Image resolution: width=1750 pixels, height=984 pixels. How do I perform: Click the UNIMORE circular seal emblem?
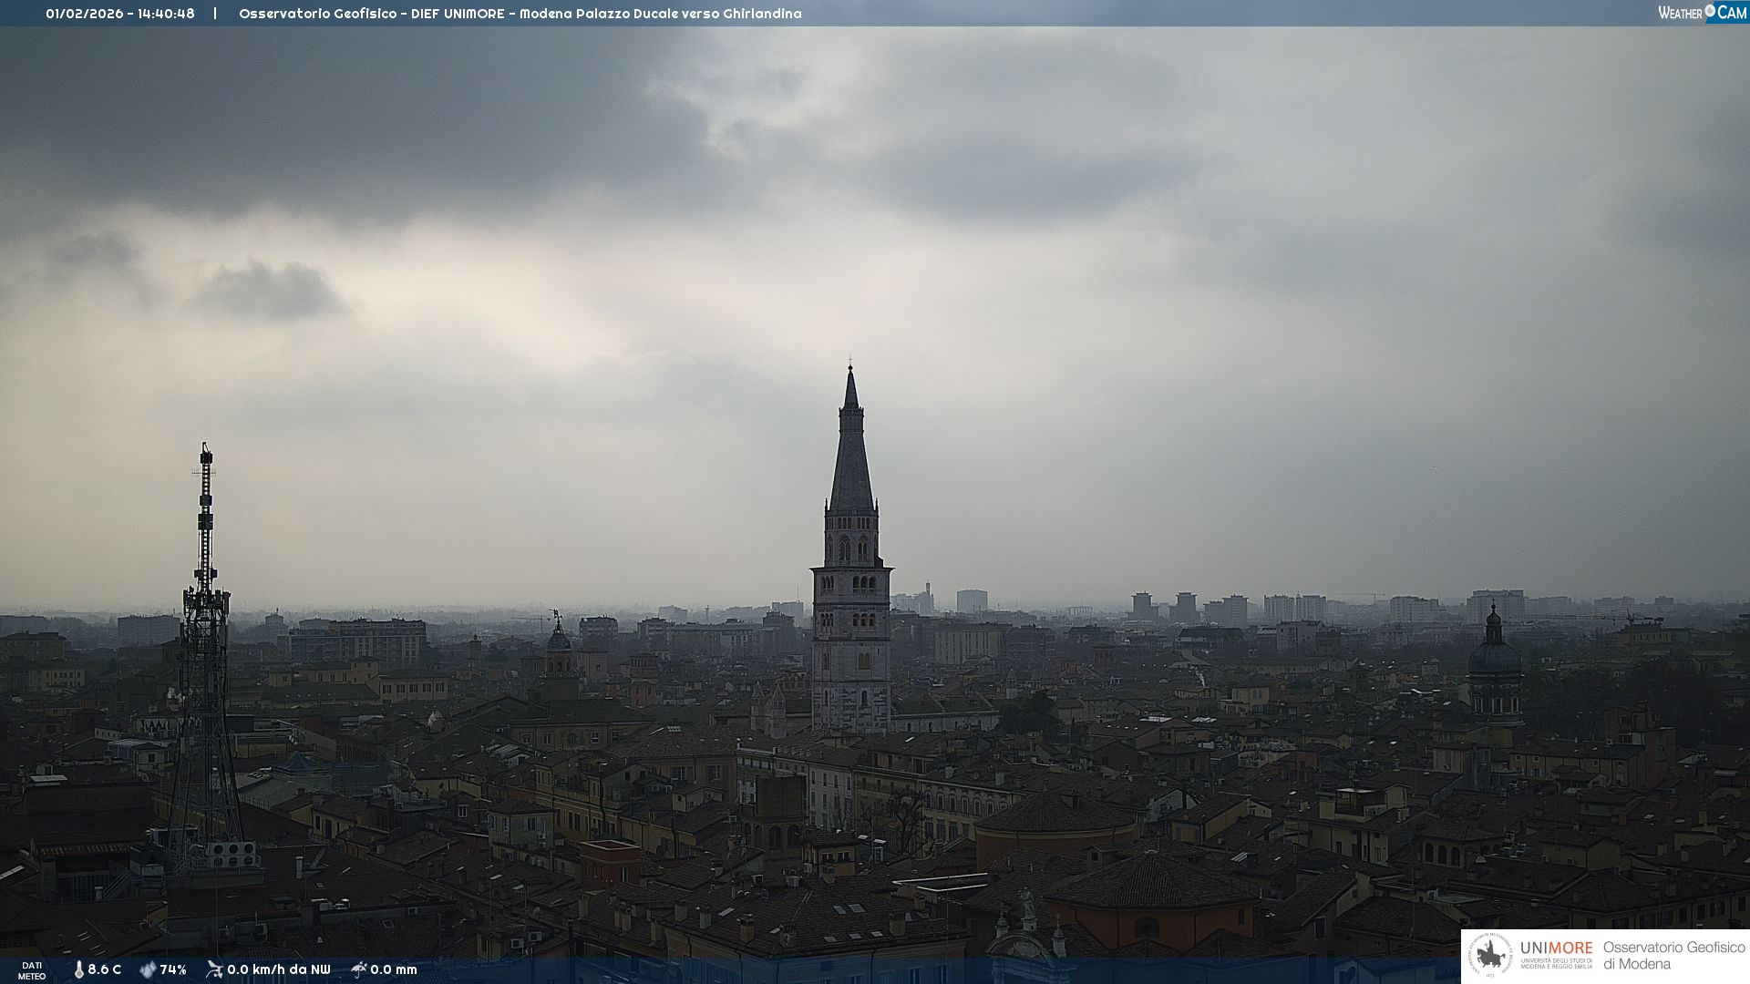tap(1490, 955)
